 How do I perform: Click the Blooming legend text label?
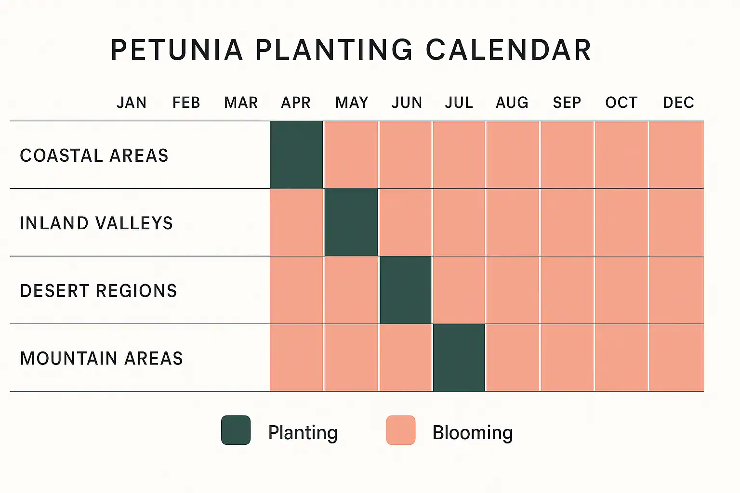coord(473,432)
